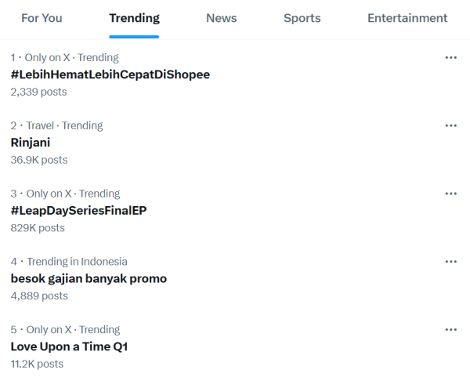Screen dimensions: 470x377
Task: Open three-dot menu for Love Upon a Time Q1
Action: click(451, 330)
